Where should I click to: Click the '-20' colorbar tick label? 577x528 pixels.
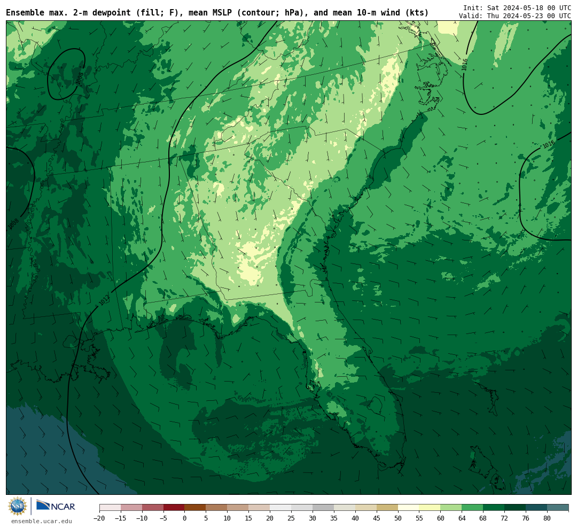tap(99, 518)
